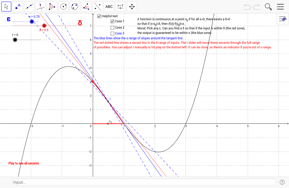Click the red point on the y-axis
Screen dimensions: 289x188
click(x=93, y=81)
